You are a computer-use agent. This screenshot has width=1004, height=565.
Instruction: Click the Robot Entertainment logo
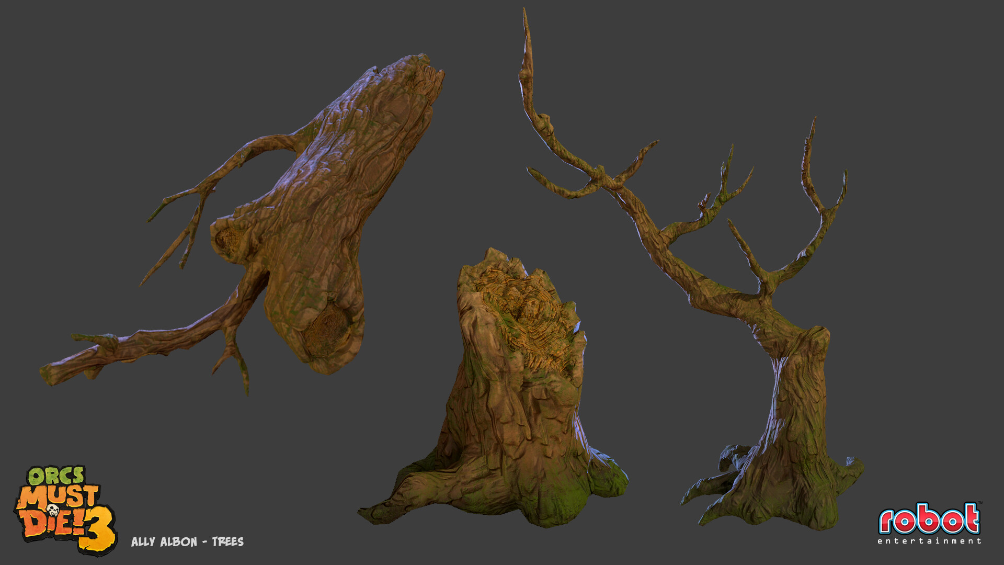[x=929, y=523]
